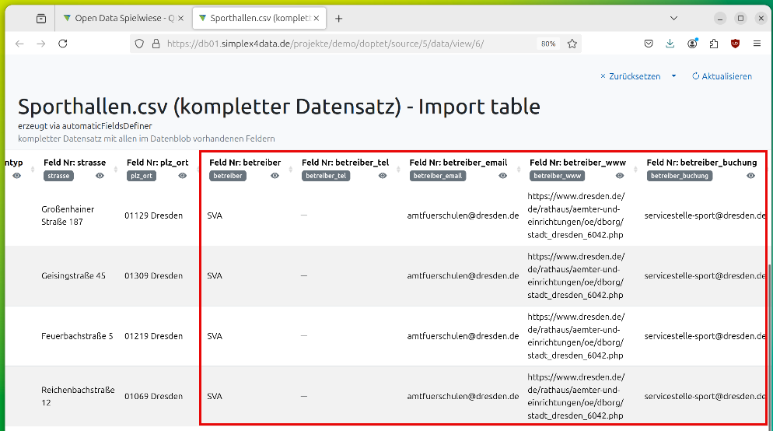Reload the page with the browser refresh icon
The height and width of the screenshot is (431, 773).
pos(63,44)
